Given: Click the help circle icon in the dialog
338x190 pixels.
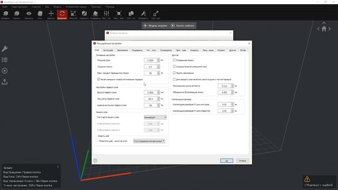Looking at the screenshot, I should click(x=95, y=160).
